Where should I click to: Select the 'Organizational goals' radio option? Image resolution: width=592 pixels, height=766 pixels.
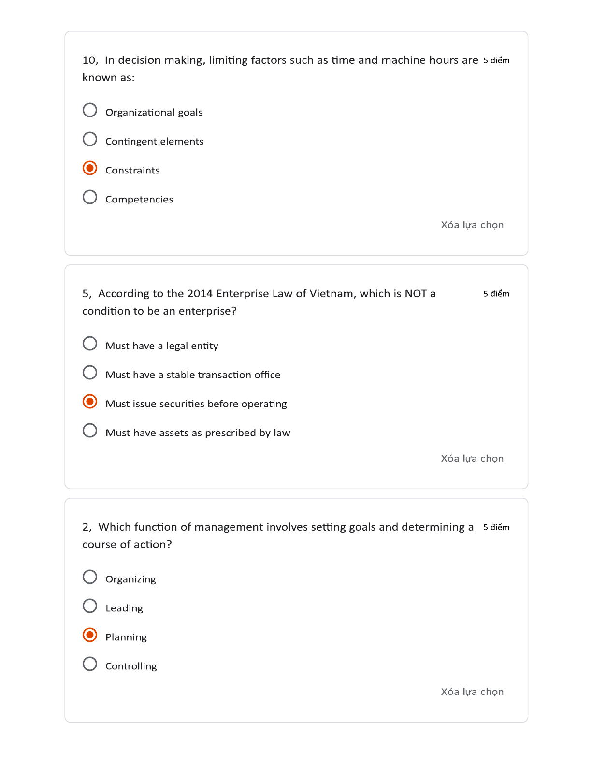[x=90, y=110]
